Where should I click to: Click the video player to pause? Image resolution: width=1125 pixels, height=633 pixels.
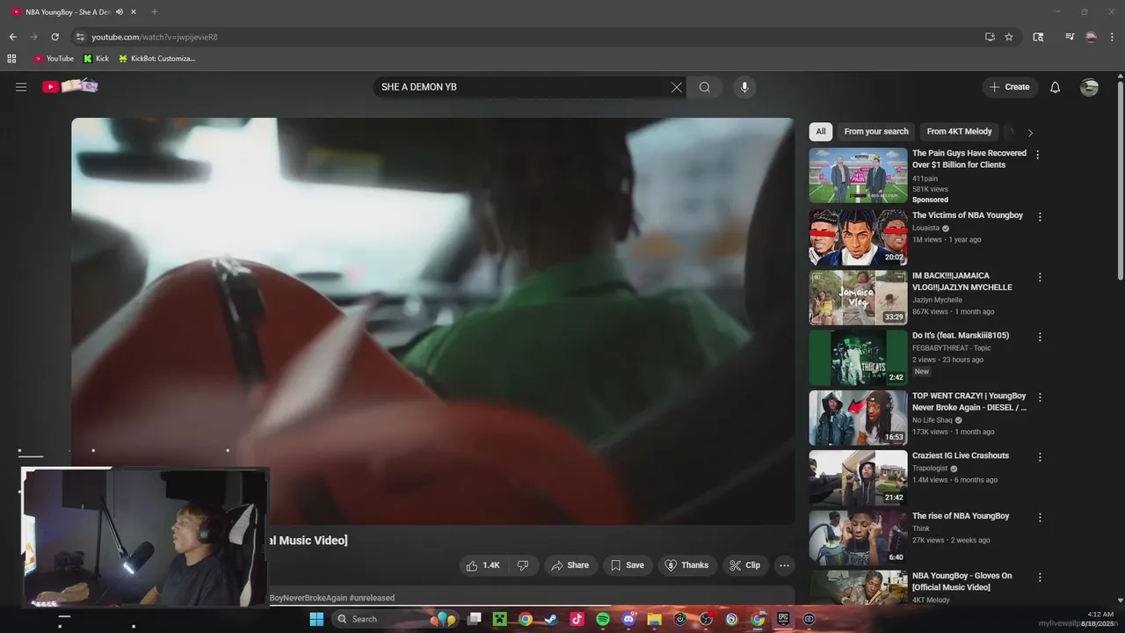[x=432, y=322]
